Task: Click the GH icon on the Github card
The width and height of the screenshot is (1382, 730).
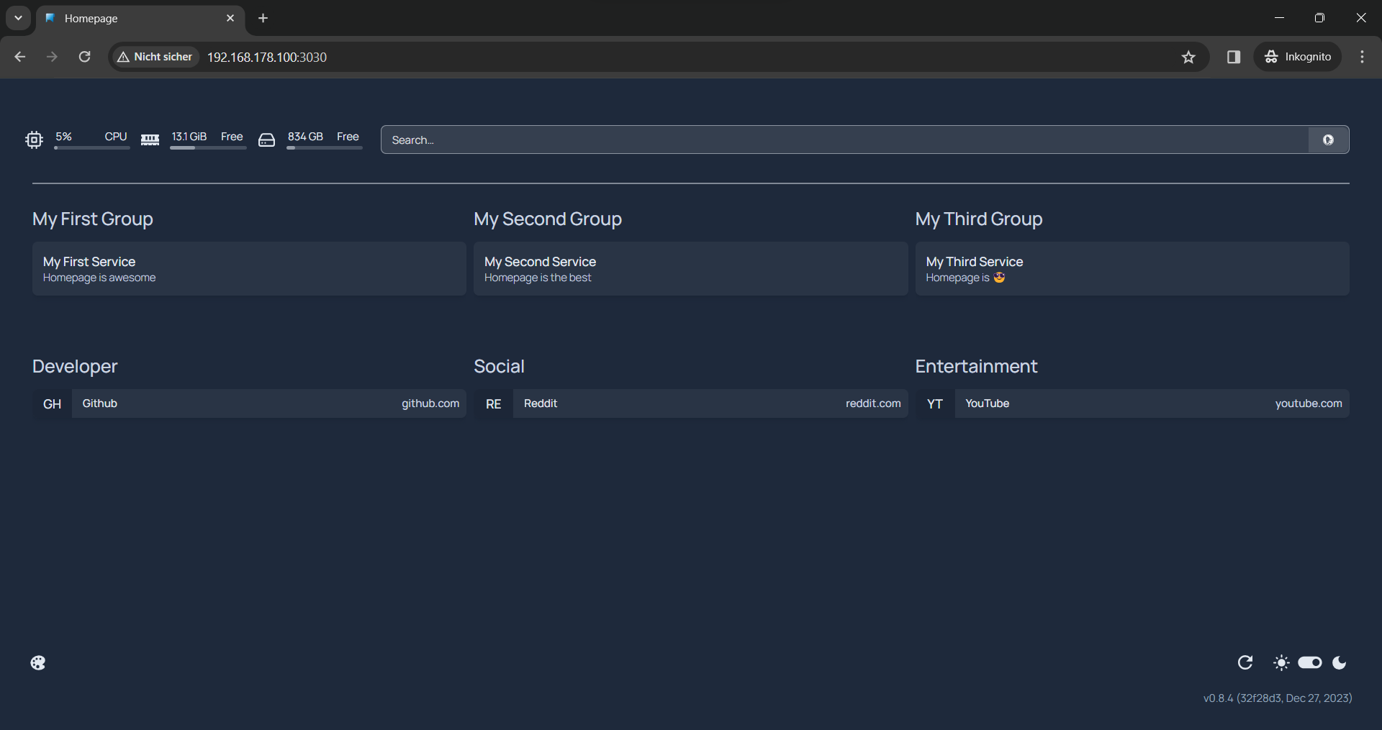Action: tap(52, 403)
